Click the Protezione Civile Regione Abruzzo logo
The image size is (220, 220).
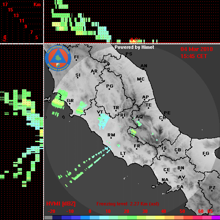pyautogui.click(x=58, y=58)
